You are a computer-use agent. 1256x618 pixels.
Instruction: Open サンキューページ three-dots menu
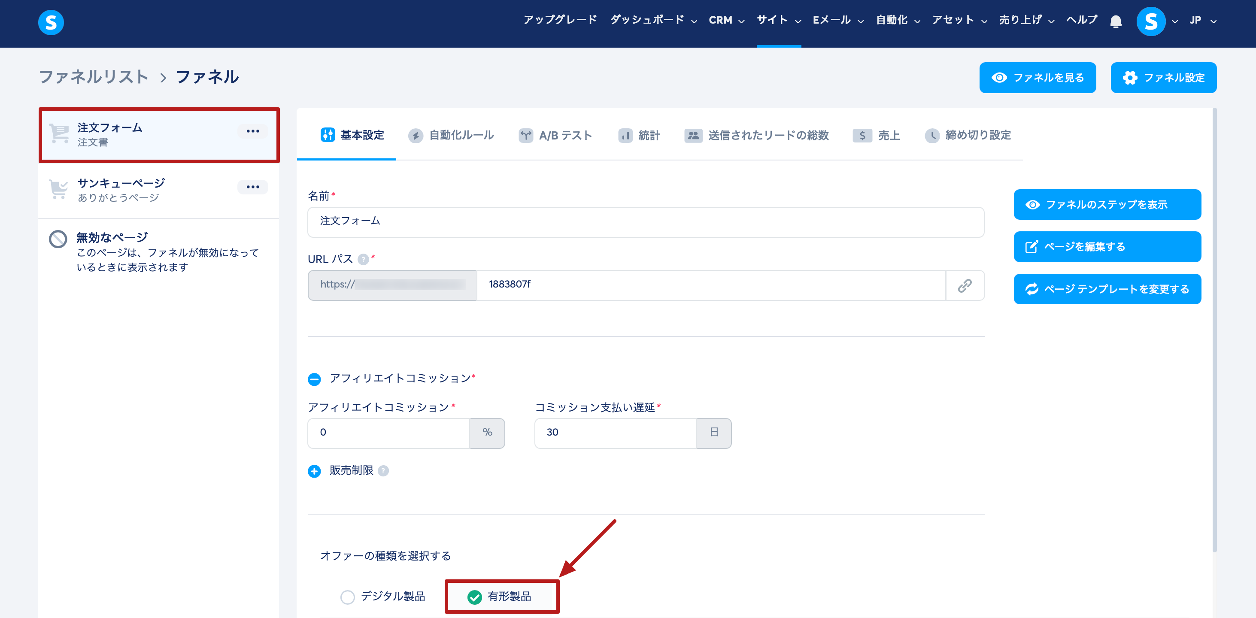coord(252,187)
